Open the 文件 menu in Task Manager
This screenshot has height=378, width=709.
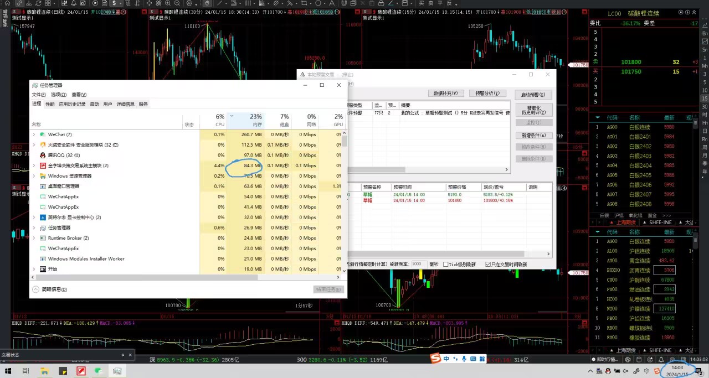pos(39,95)
